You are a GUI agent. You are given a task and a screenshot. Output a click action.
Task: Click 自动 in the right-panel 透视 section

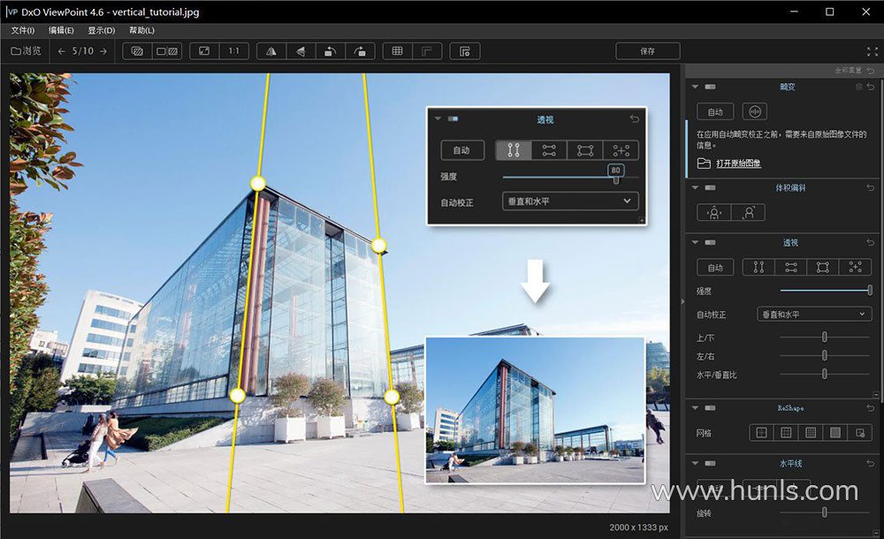point(715,267)
